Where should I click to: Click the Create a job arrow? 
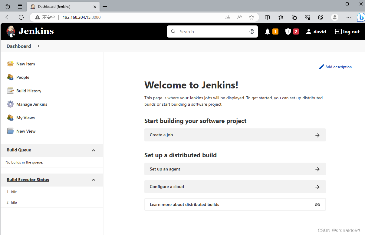point(317,135)
